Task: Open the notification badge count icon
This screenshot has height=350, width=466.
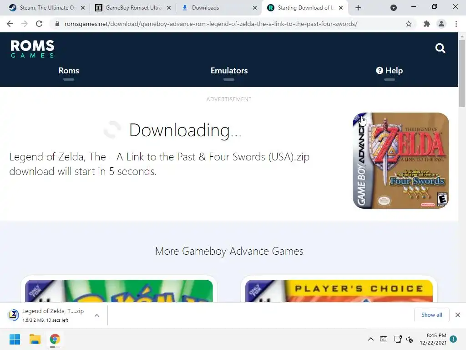Action: coord(453,339)
